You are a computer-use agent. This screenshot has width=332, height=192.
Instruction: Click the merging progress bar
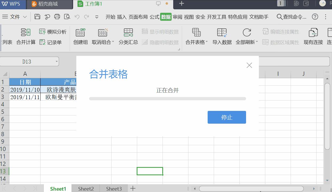[167, 98]
